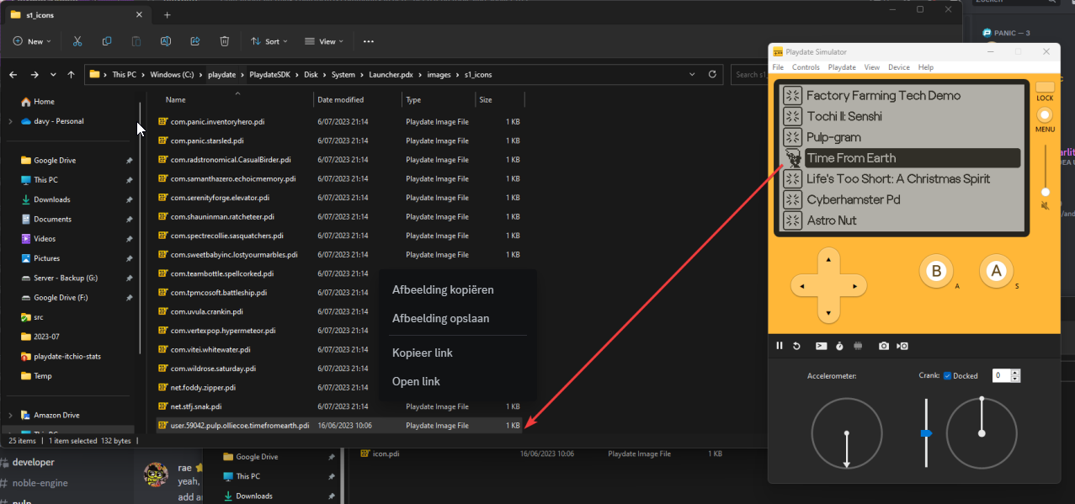
Task: Click the simulator memory chip icon
Action: tap(858, 346)
